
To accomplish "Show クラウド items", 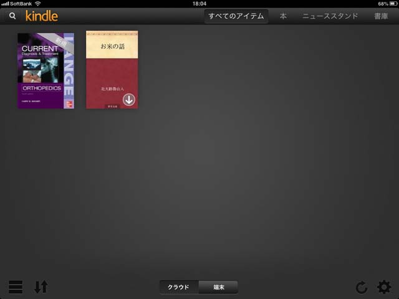I will click(179, 287).
